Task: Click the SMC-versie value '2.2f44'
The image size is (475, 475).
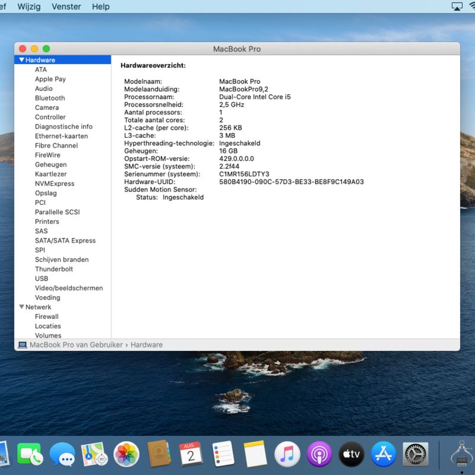Action: click(x=229, y=166)
